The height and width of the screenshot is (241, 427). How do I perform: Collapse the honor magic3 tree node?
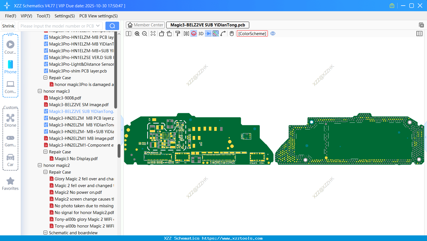tap(40, 91)
